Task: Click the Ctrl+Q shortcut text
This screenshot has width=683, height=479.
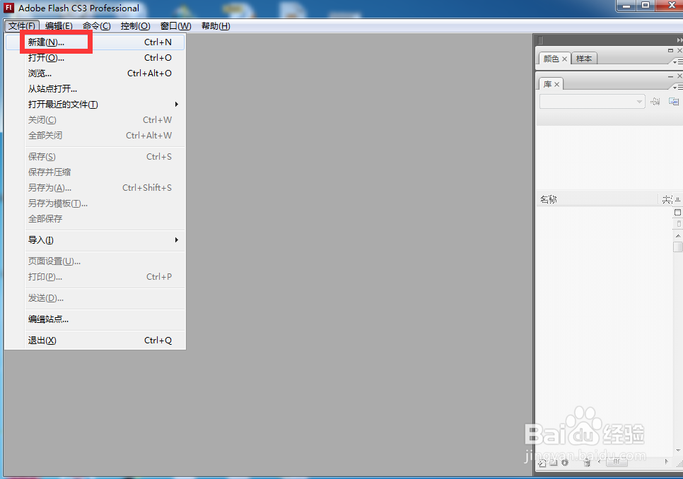Action: (x=158, y=341)
